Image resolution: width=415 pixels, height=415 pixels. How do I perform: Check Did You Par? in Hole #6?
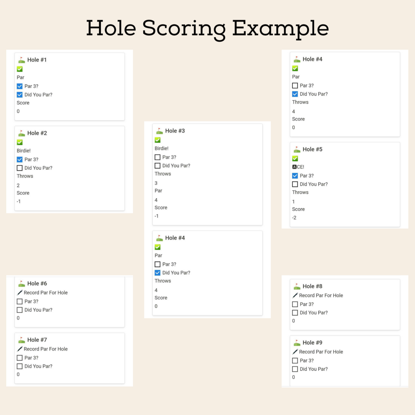[x=19, y=310]
